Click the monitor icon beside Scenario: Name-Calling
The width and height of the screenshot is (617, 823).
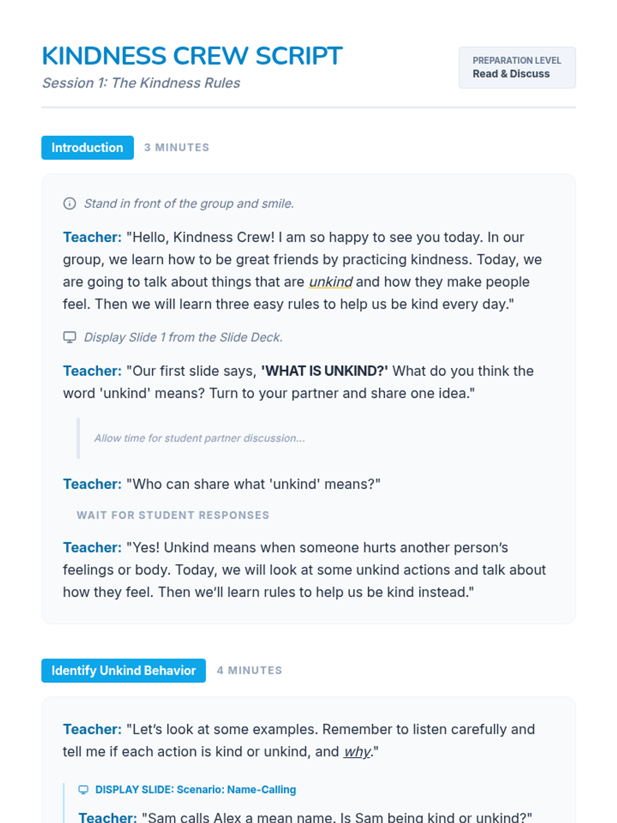[x=83, y=790]
